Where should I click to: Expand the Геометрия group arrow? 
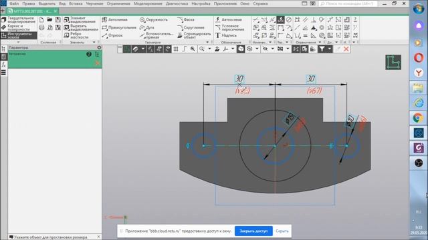(x=207, y=42)
